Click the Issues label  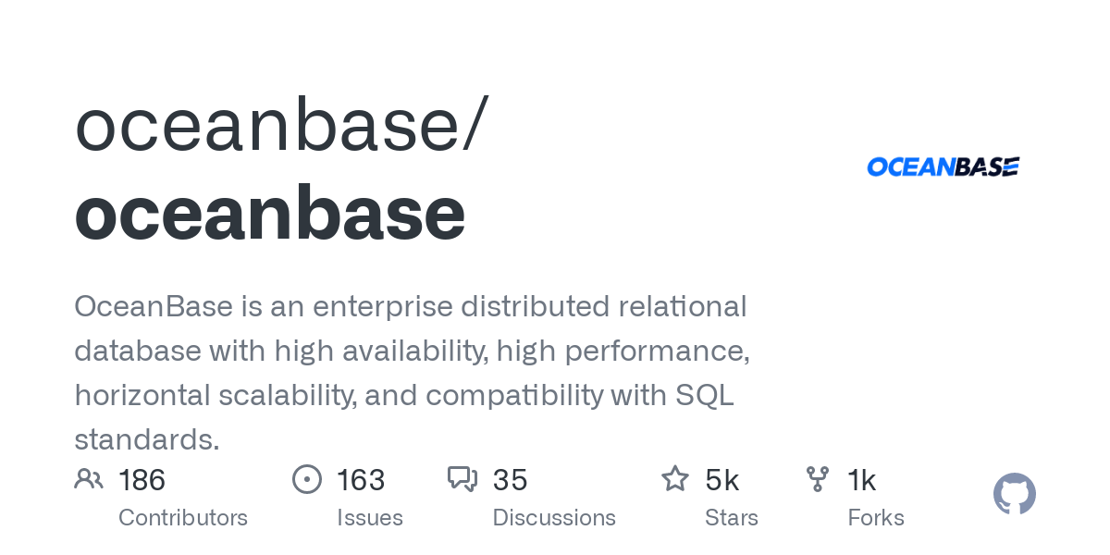pyautogui.click(x=370, y=517)
